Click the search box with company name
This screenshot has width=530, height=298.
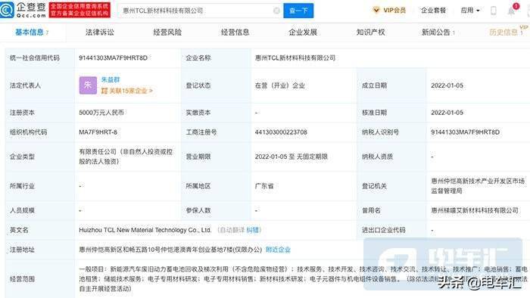[x=201, y=11]
